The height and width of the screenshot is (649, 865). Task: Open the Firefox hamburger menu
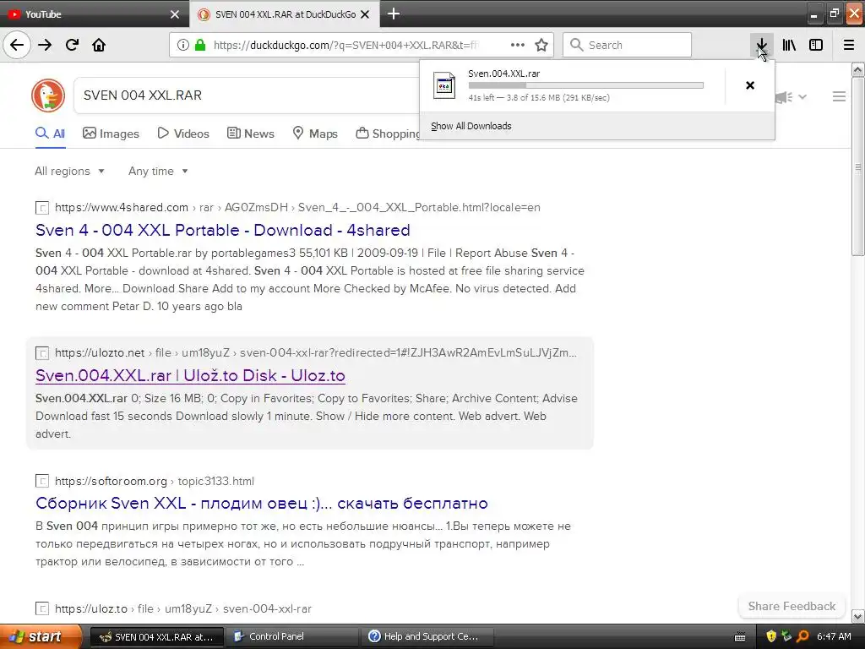[x=849, y=45]
